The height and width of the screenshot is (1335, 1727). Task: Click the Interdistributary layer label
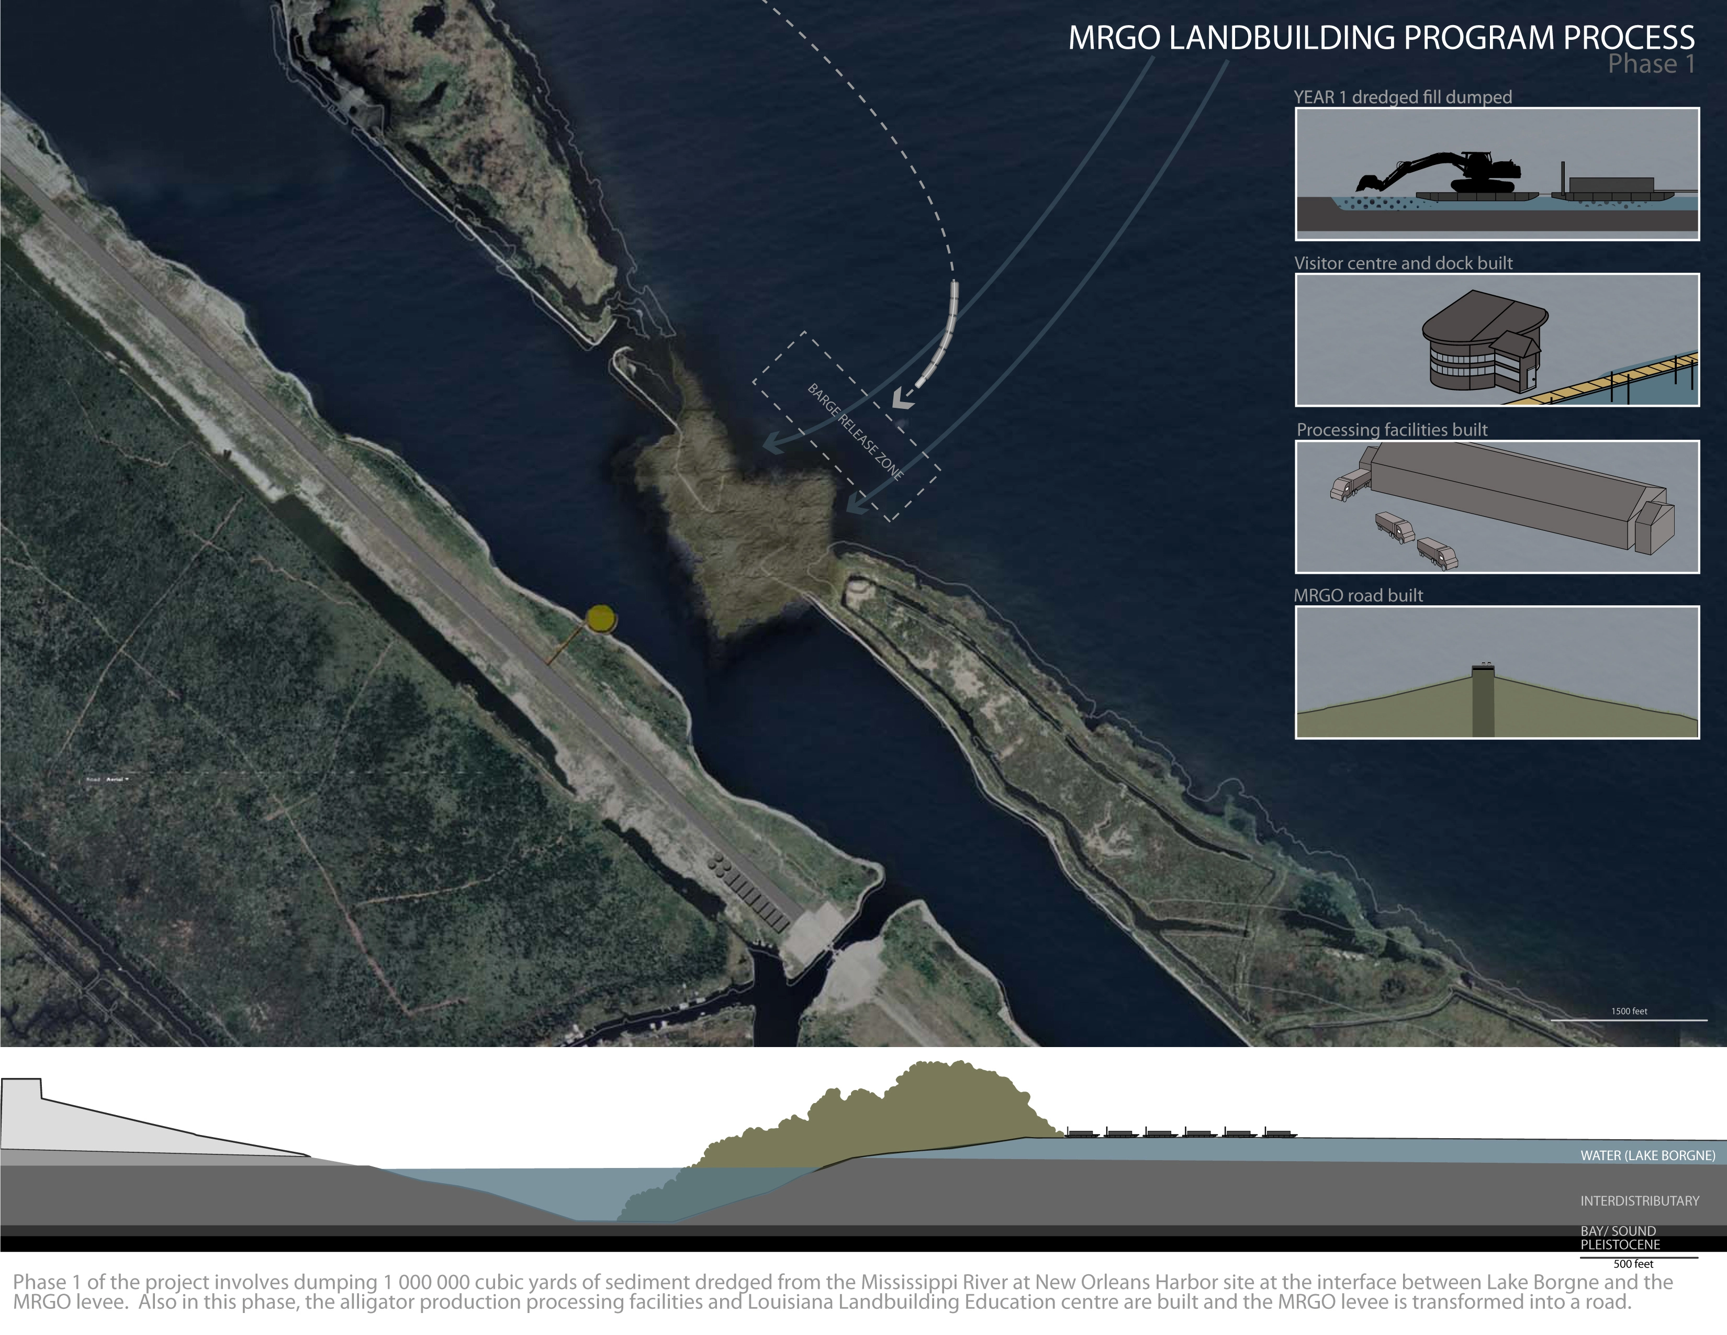point(1640,1200)
